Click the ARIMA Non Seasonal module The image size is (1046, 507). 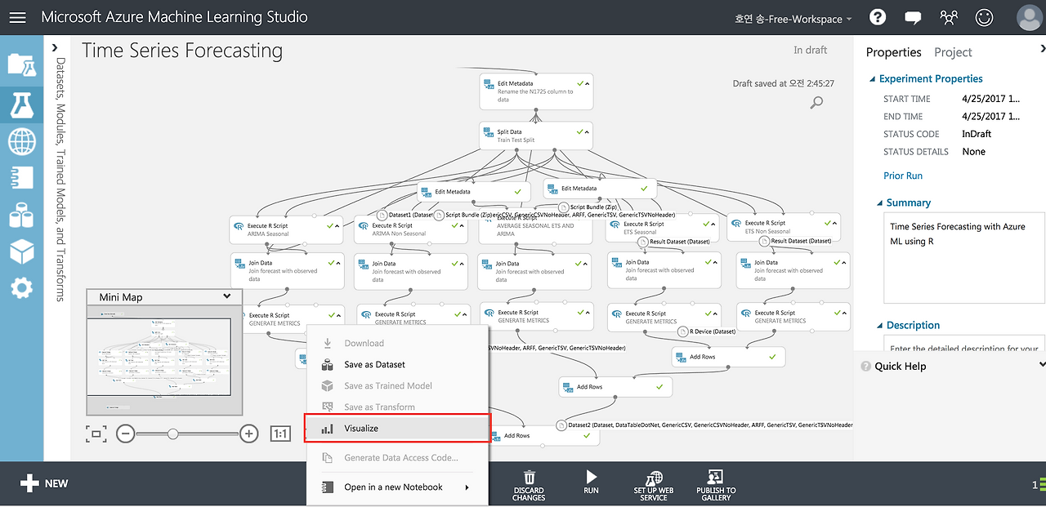(410, 229)
